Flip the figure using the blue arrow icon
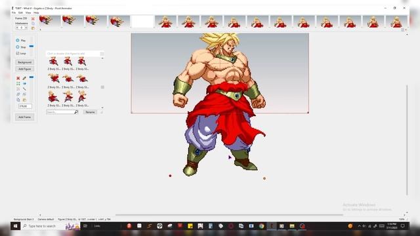The image size is (420, 236). (24, 83)
